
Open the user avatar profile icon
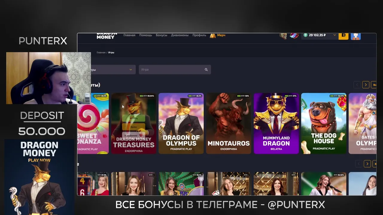355,36
